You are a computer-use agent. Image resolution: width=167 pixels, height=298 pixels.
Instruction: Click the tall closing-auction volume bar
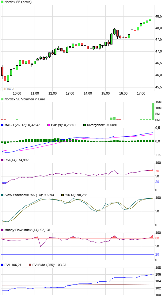pos(153,112)
